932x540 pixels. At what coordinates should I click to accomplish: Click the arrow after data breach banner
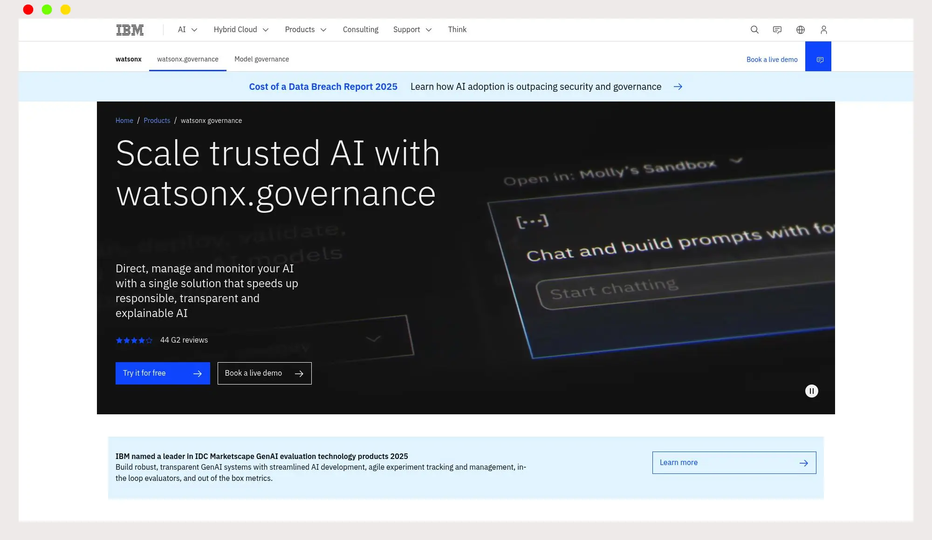click(678, 87)
